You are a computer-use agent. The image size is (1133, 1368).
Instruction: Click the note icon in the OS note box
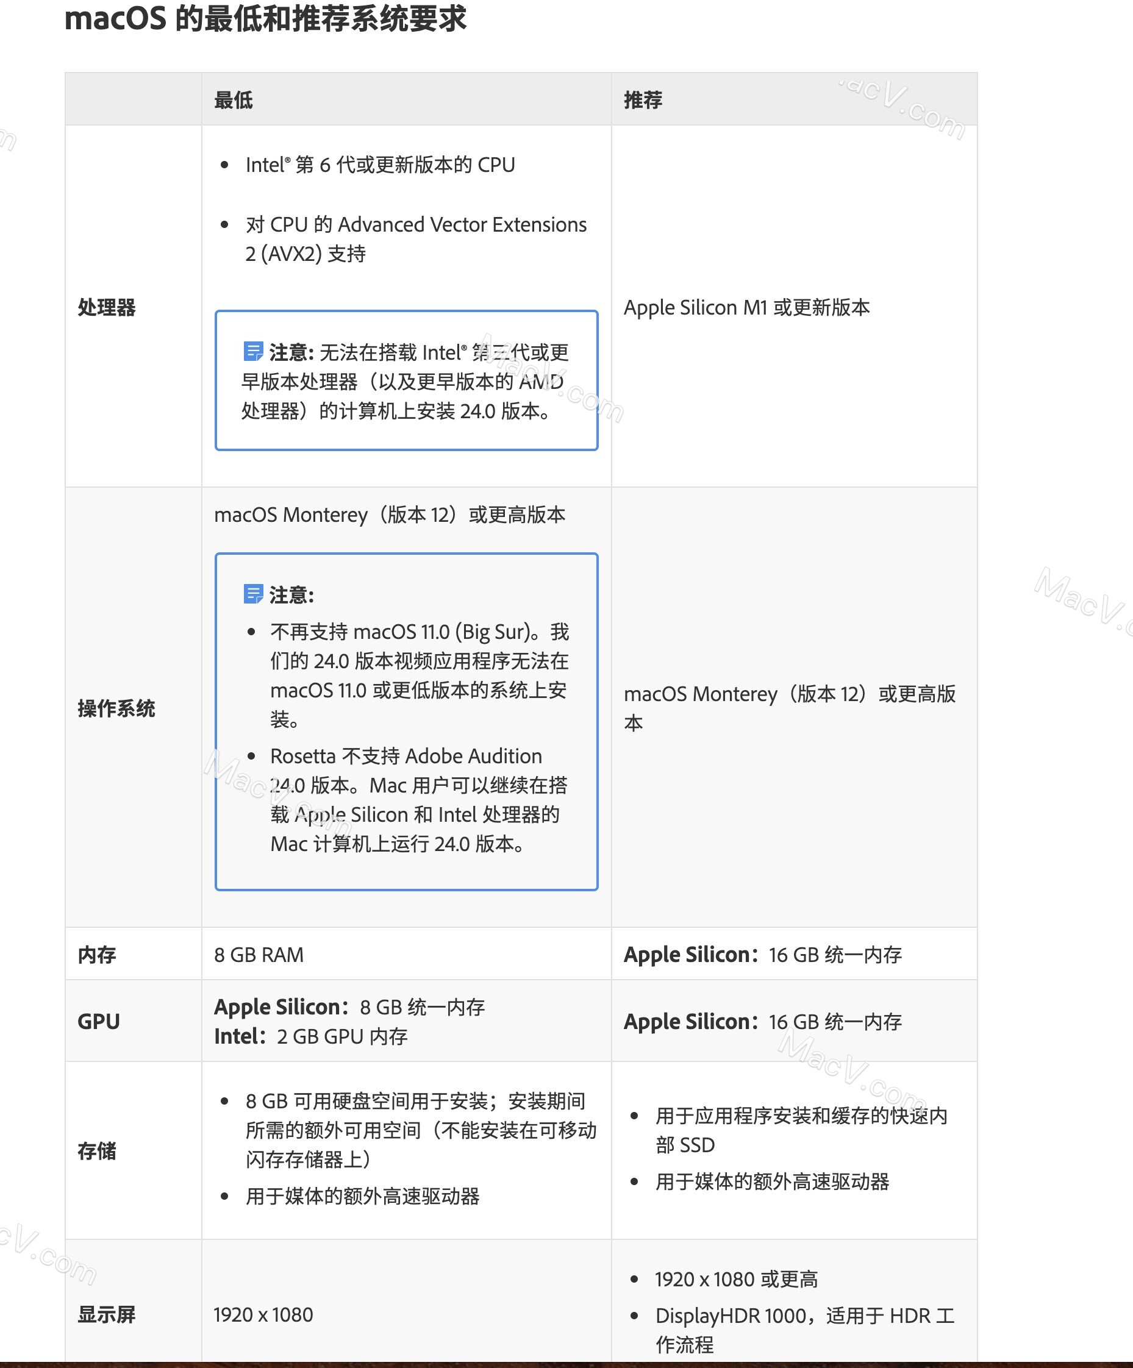pos(253,593)
